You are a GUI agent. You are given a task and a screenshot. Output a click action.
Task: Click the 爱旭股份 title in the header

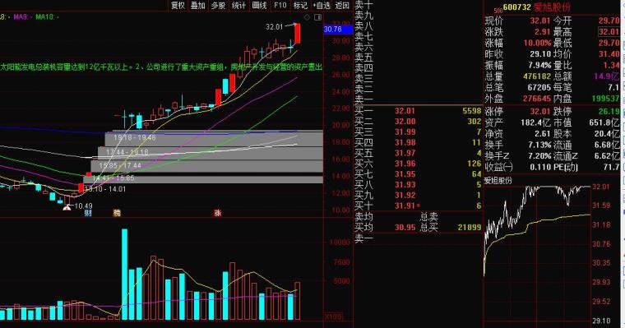(552, 7)
